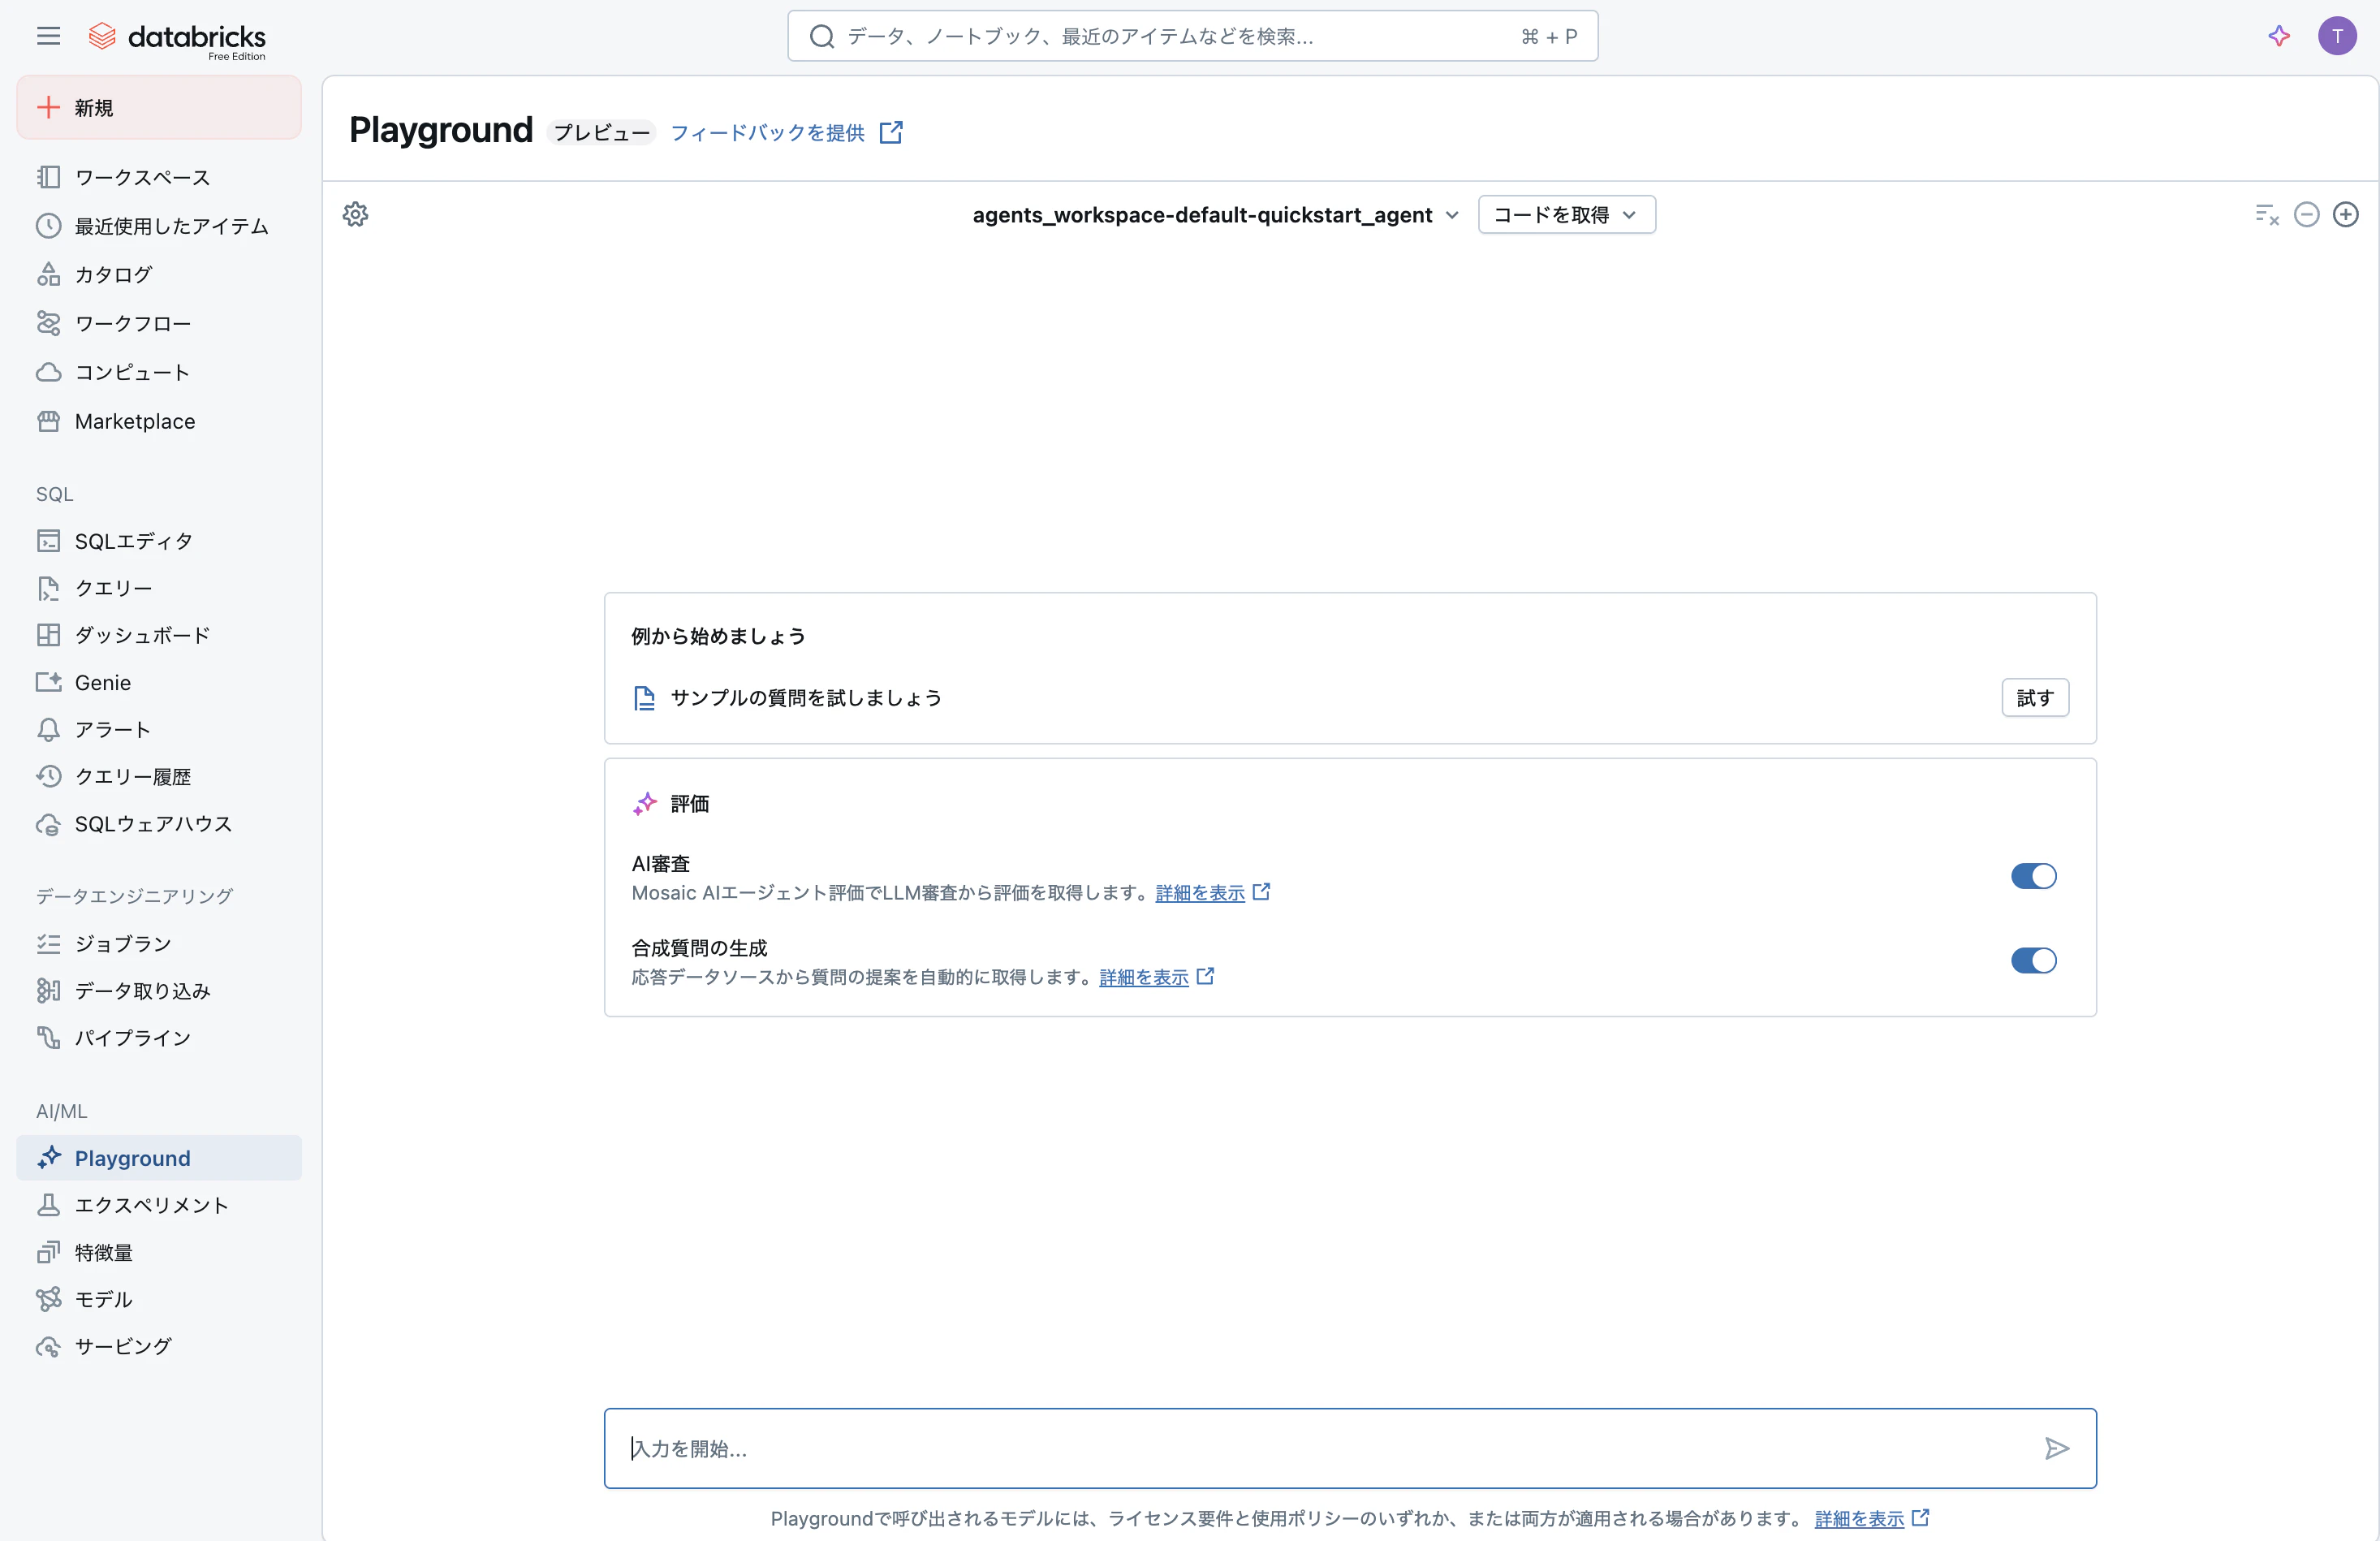
Task: Open 最近使用したアイテム in sidebar
Action: pyautogui.click(x=159, y=227)
